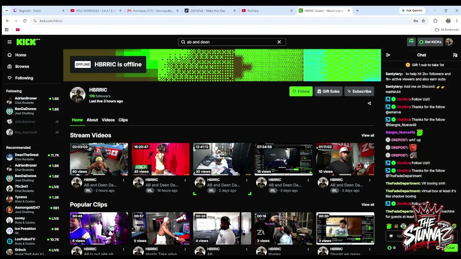Play the 16:20:47 stream video
Viewport: 461px width, 259px height.
point(160,159)
